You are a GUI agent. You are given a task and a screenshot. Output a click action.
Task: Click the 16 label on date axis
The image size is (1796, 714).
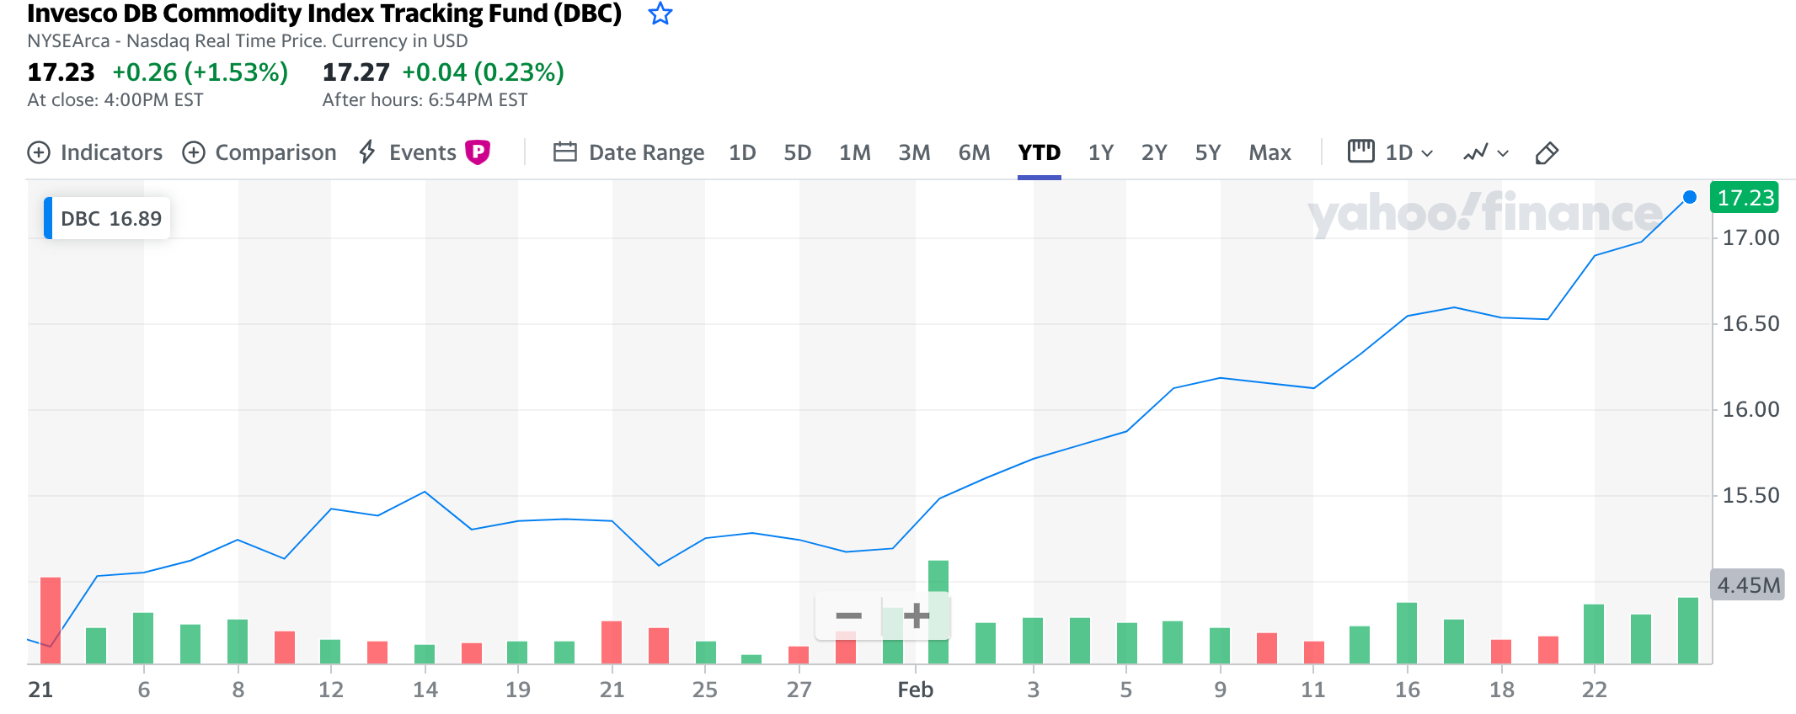point(1407,690)
